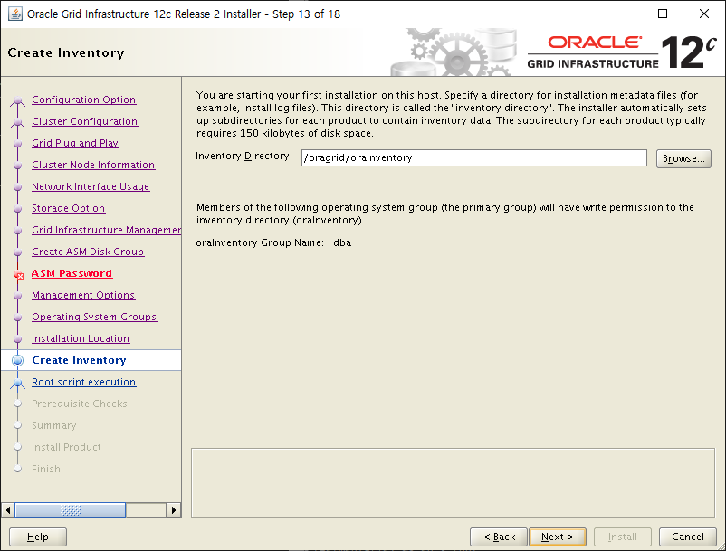Click the Configuration Option step node icon

[17, 100]
